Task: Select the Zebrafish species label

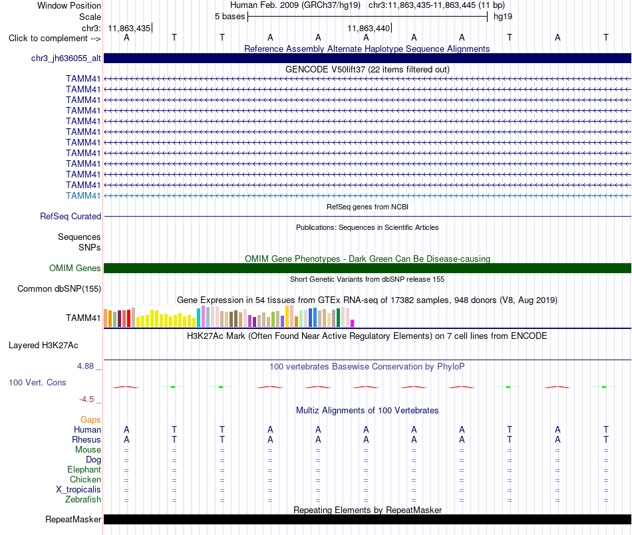Action: 83,500
